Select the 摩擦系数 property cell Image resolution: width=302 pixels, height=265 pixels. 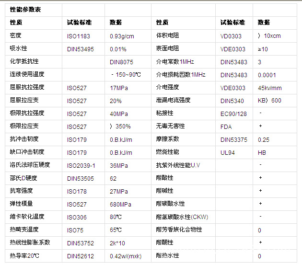click(x=167, y=139)
